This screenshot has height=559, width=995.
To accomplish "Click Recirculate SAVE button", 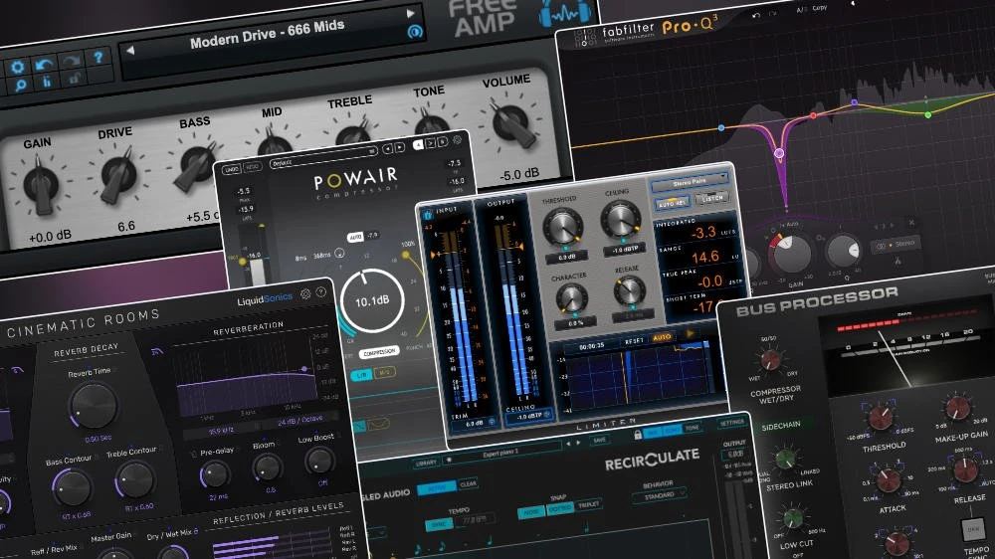I will [599, 441].
